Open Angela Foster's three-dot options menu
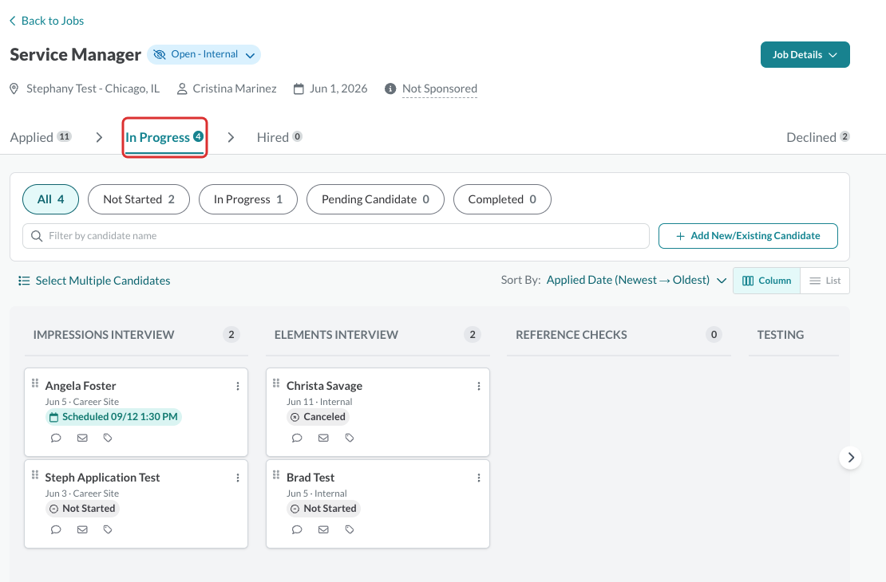The height and width of the screenshot is (582, 886). coord(237,386)
